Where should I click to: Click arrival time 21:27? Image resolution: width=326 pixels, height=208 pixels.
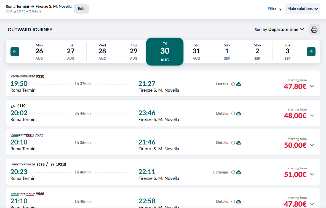click(147, 84)
